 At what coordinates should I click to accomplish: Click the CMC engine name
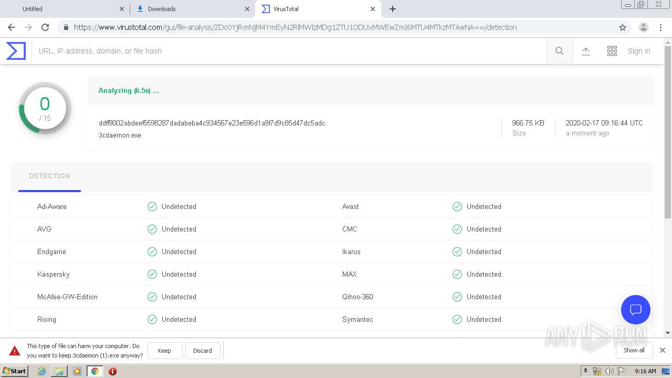(x=350, y=229)
